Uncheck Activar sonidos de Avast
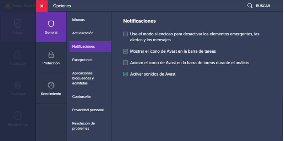 click(125, 74)
